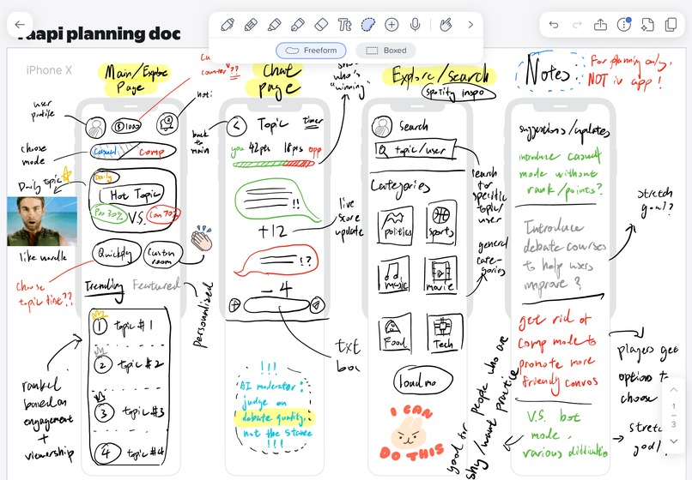
Task: Click the greyed-out redo arrow
Action: pyautogui.click(x=577, y=25)
